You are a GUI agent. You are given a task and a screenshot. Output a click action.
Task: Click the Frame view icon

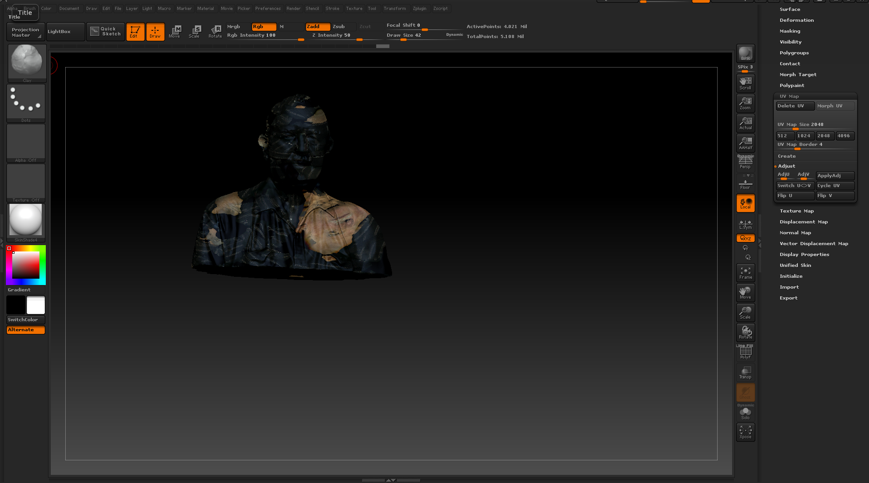tap(745, 273)
